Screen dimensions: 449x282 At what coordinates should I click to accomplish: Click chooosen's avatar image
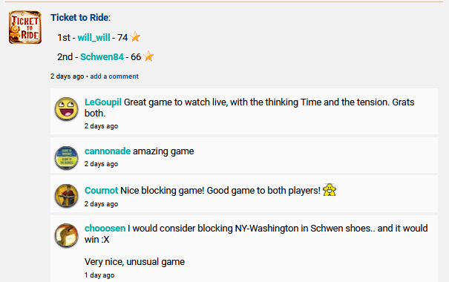pyautogui.click(x=67, y=235)
